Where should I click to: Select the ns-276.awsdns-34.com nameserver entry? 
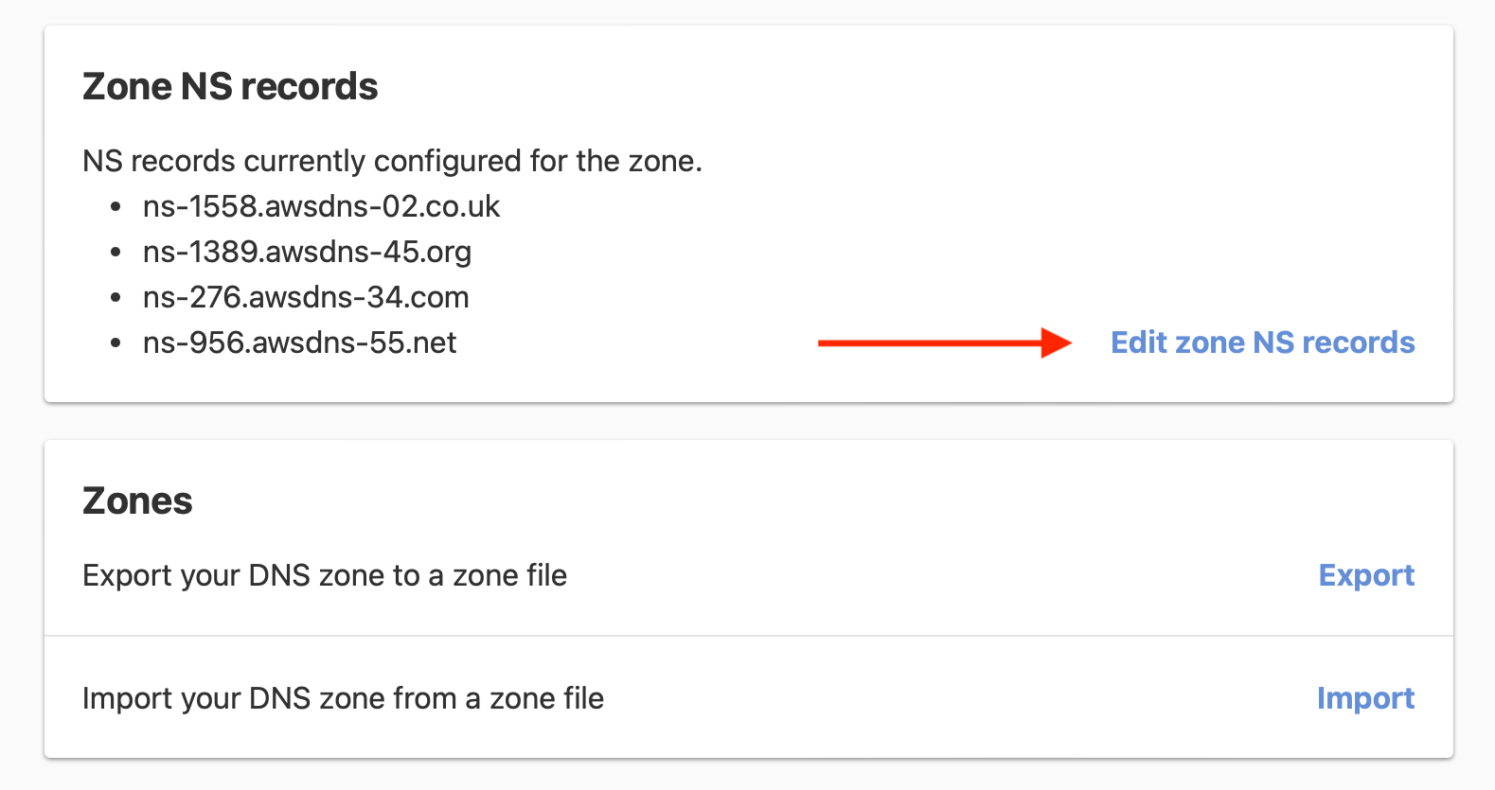(306, 297)
